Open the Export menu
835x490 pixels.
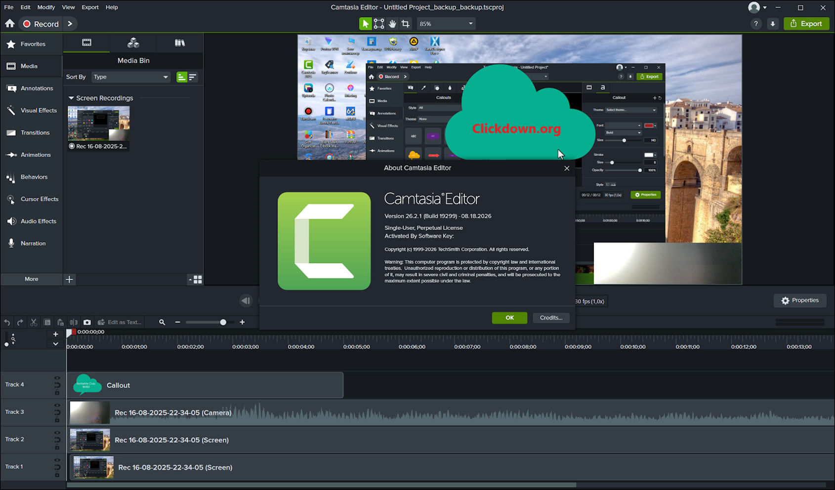[90, 7]
